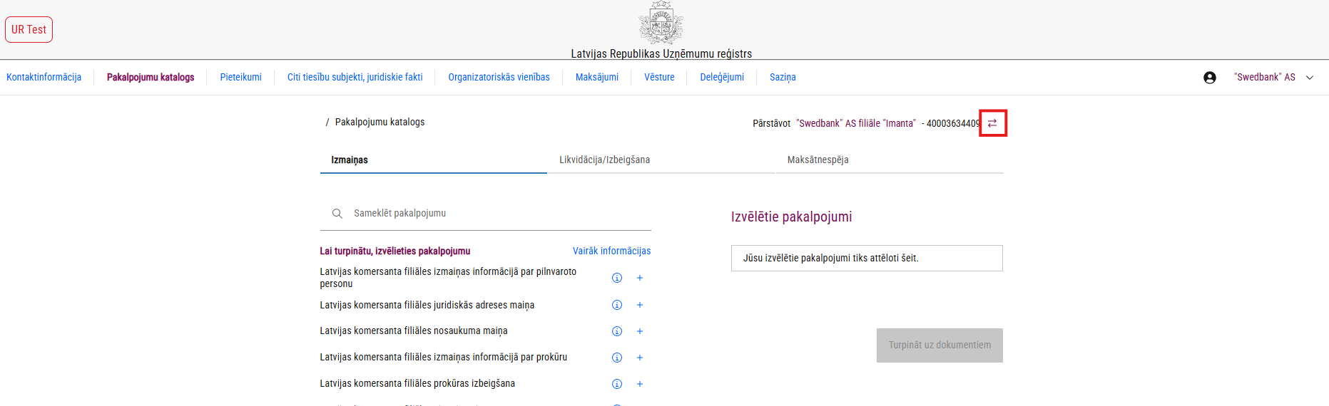1329x406 pixels.
Task: Add the nosaukuma maiņa service
Action: (x=640, y=331)
